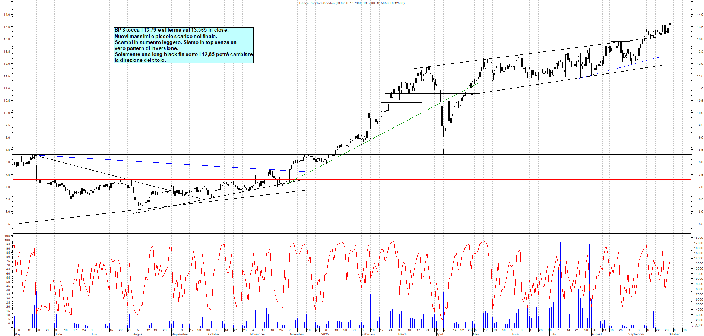The image size is (704, 336).
Task: Click the horizontal support line at 9.1
Action: [x=186, y=134]
